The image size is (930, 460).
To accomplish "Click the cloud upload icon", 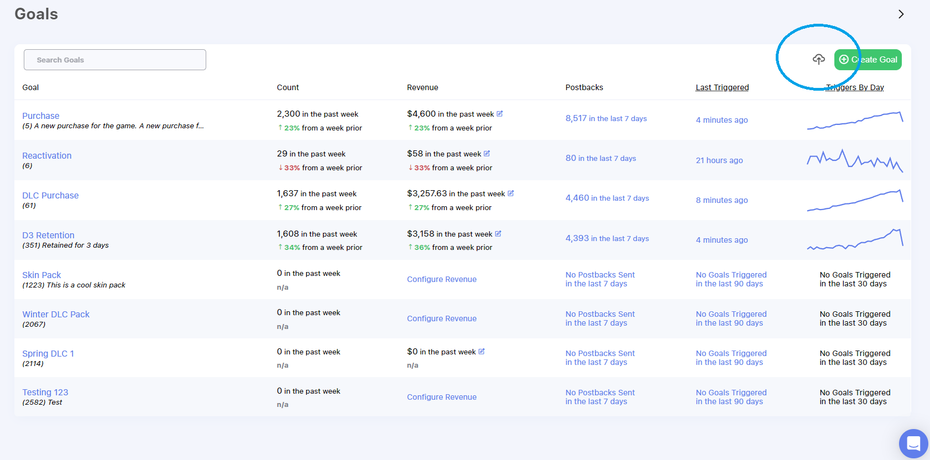I will [819, 59].
